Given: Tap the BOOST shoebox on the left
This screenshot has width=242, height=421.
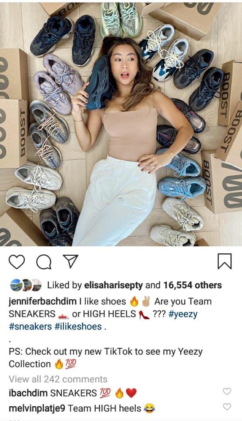Looking at the screenshot, I should pos(13,133).
